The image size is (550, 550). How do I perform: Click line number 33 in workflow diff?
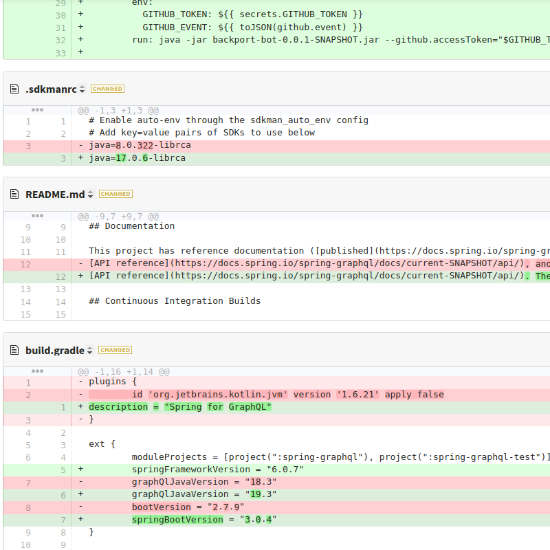point(60,54)
